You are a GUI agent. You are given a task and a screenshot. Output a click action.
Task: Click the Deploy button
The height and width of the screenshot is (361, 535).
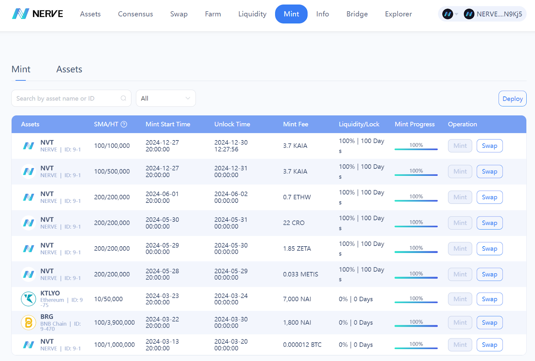pyautogui.click(x=512, y=99)
